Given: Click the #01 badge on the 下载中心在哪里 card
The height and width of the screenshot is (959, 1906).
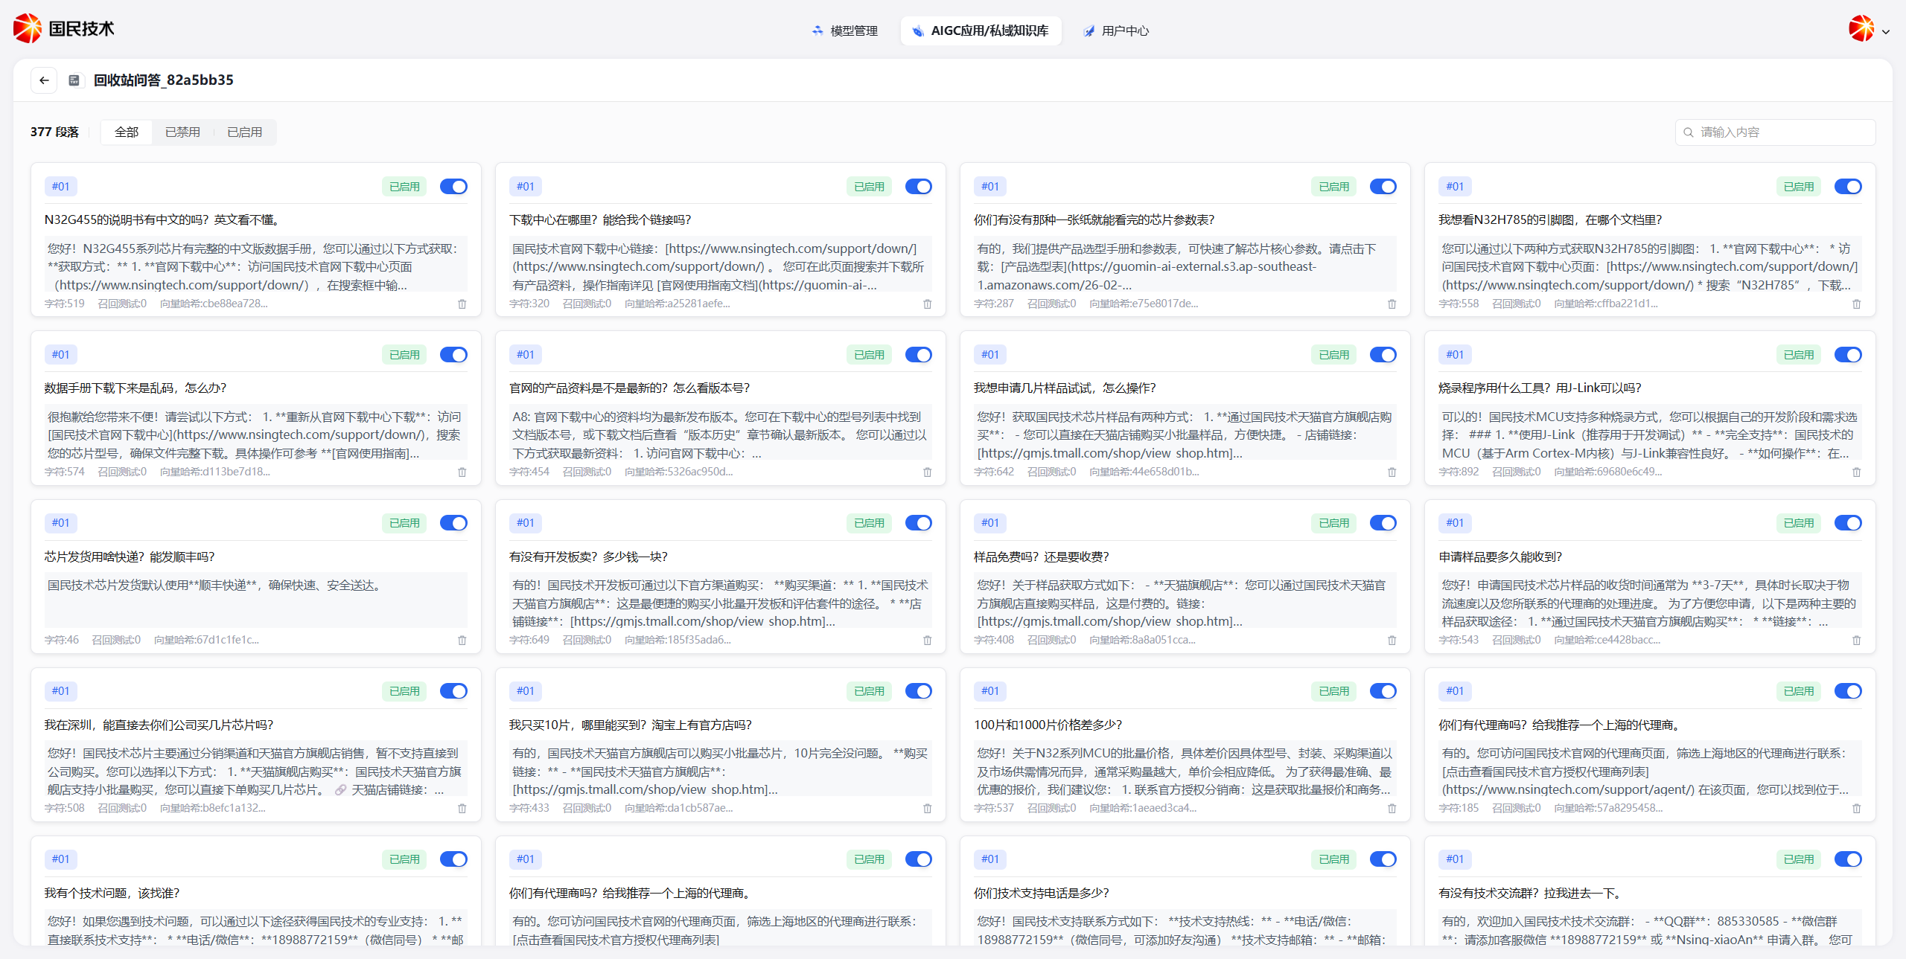Looking at the screenshot, I should click(x=526, y=186).
